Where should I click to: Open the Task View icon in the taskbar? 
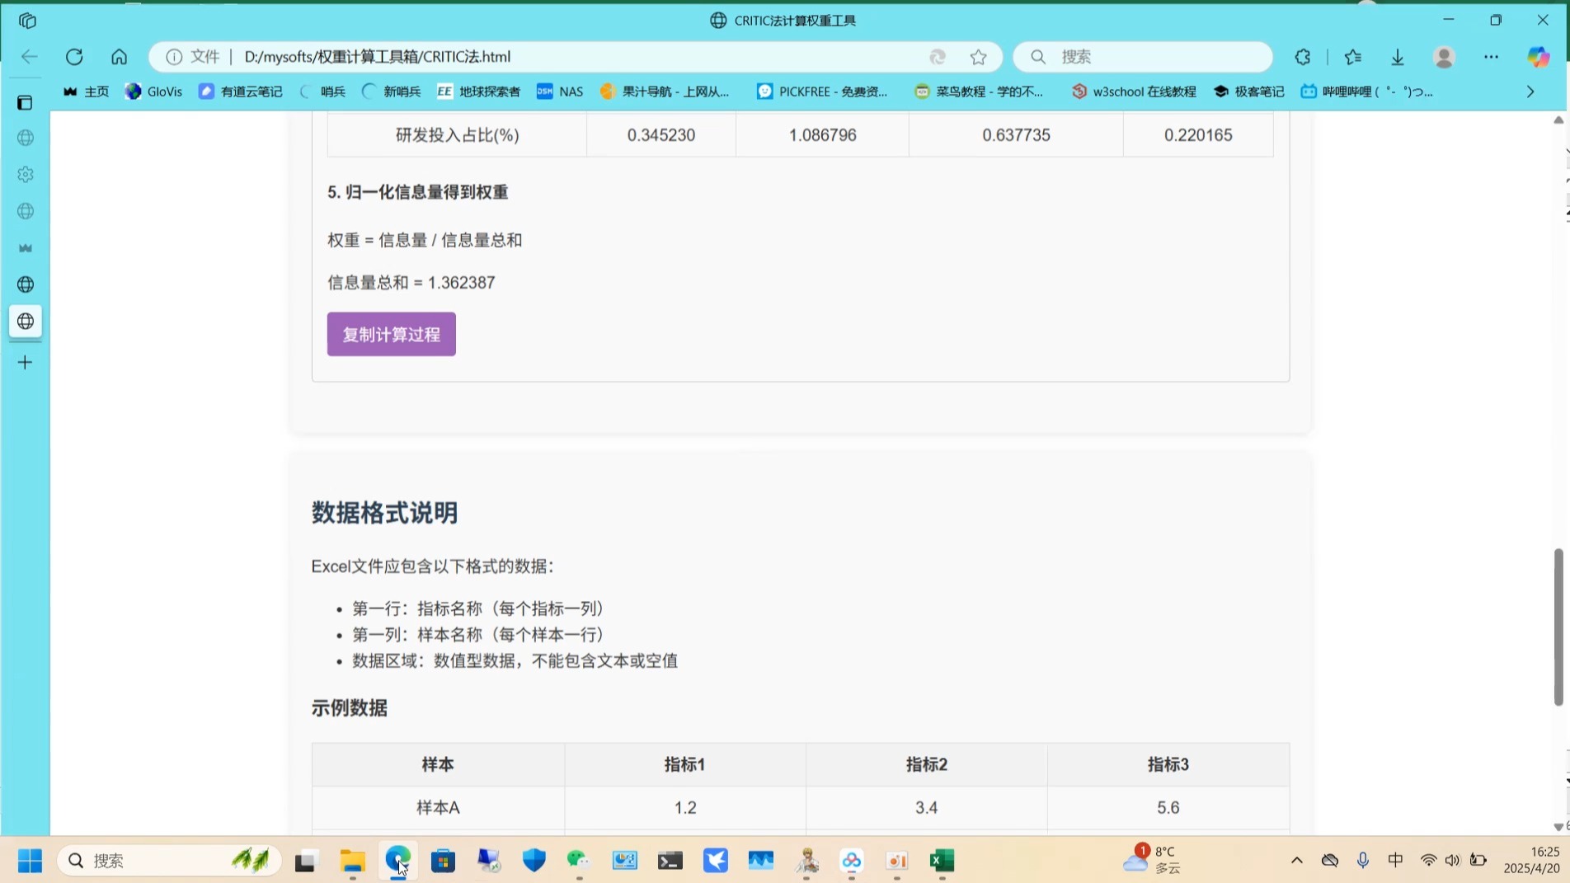pos(306,861)
